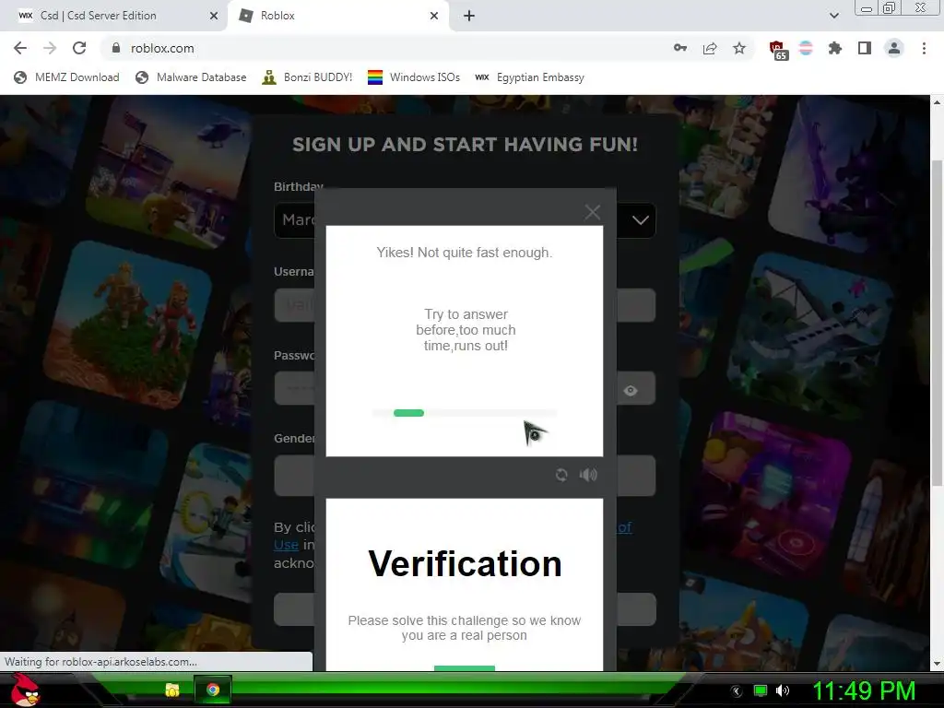Open the Chrome profile avatar
The width and height of the screenshot is (944, 708).
click(x=894, y=48)
